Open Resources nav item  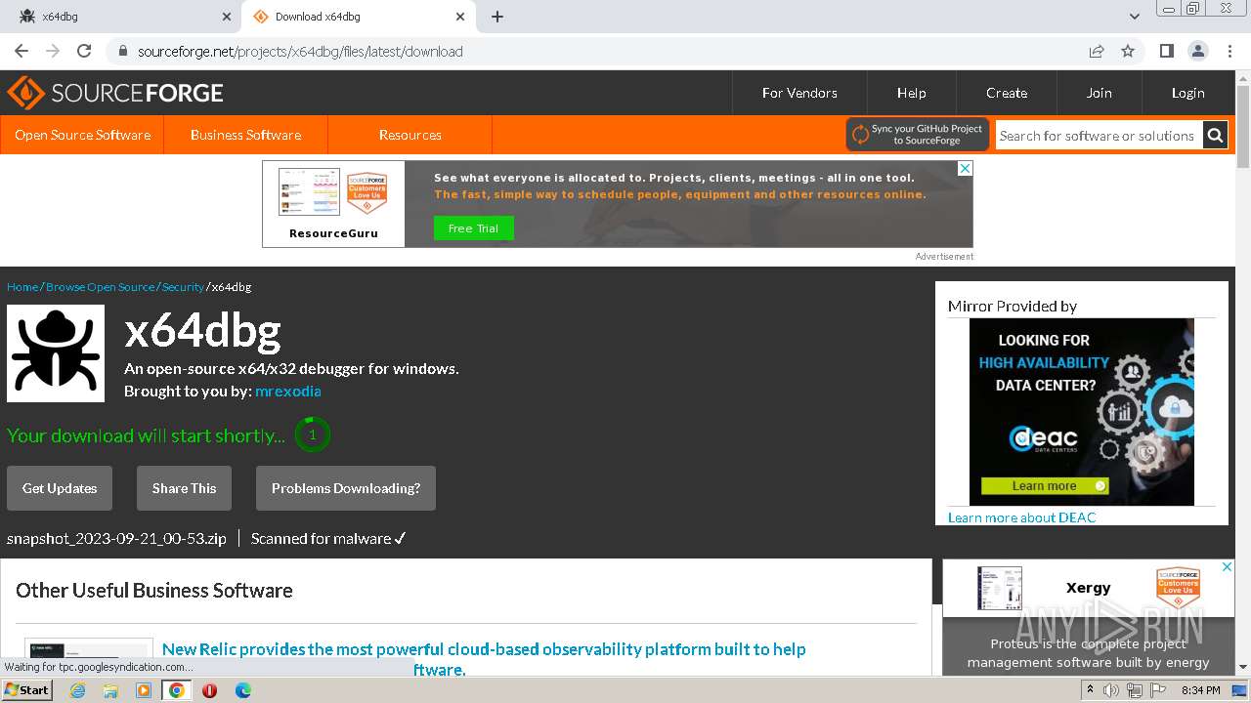410,135
